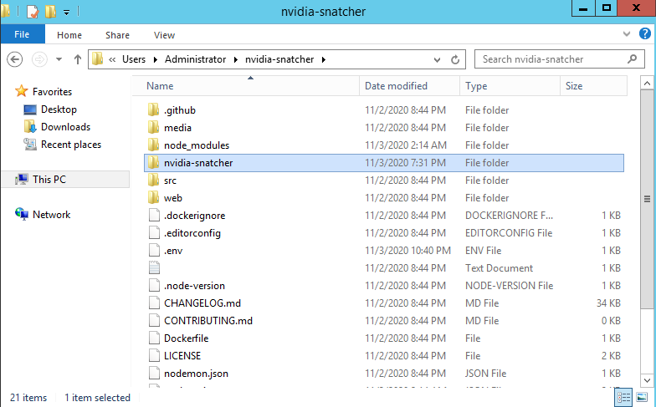Select the CONTRIBUTING.md file icon

coord(154,321)
